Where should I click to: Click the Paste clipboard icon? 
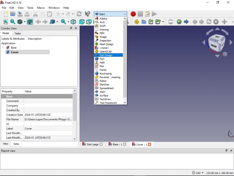coord(50,14)
